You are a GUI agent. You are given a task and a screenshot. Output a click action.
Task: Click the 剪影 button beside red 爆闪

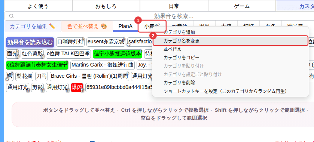coord(37,87)
